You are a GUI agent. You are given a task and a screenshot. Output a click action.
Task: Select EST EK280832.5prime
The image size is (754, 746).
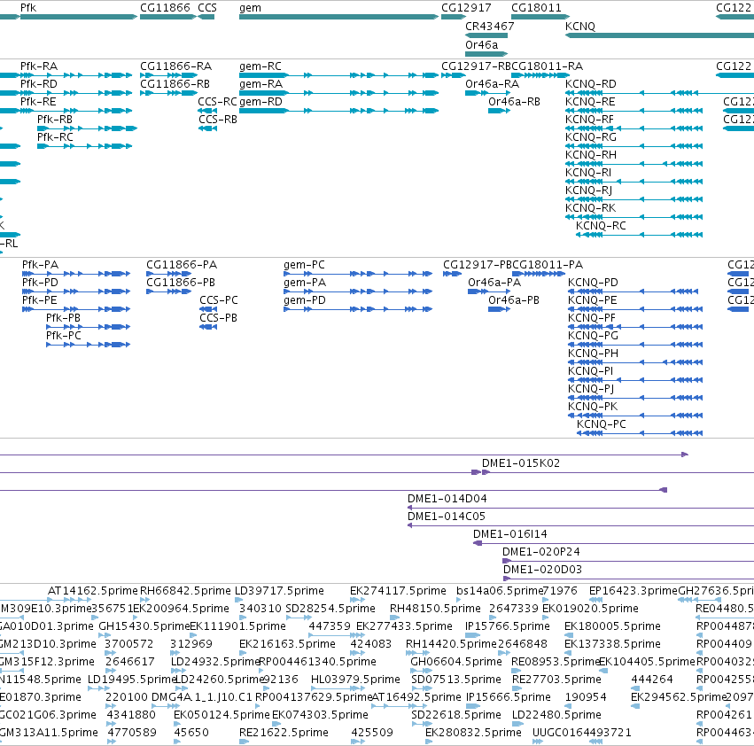(473, 732)
